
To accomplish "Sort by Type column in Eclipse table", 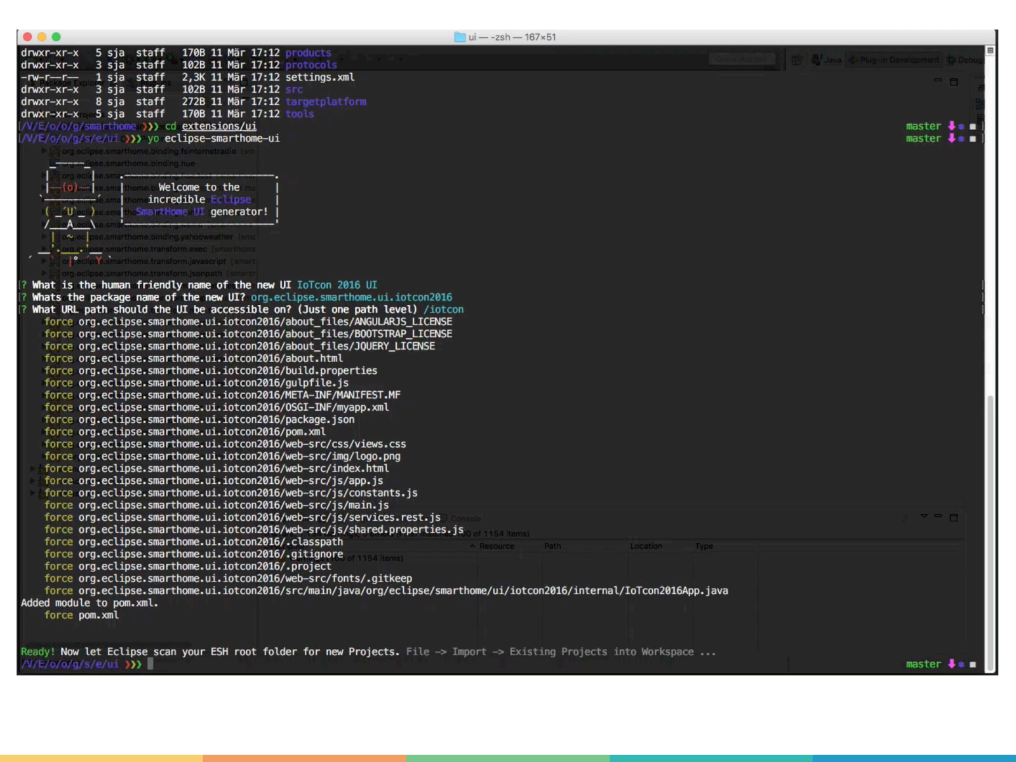I will [x=704, y=546].
